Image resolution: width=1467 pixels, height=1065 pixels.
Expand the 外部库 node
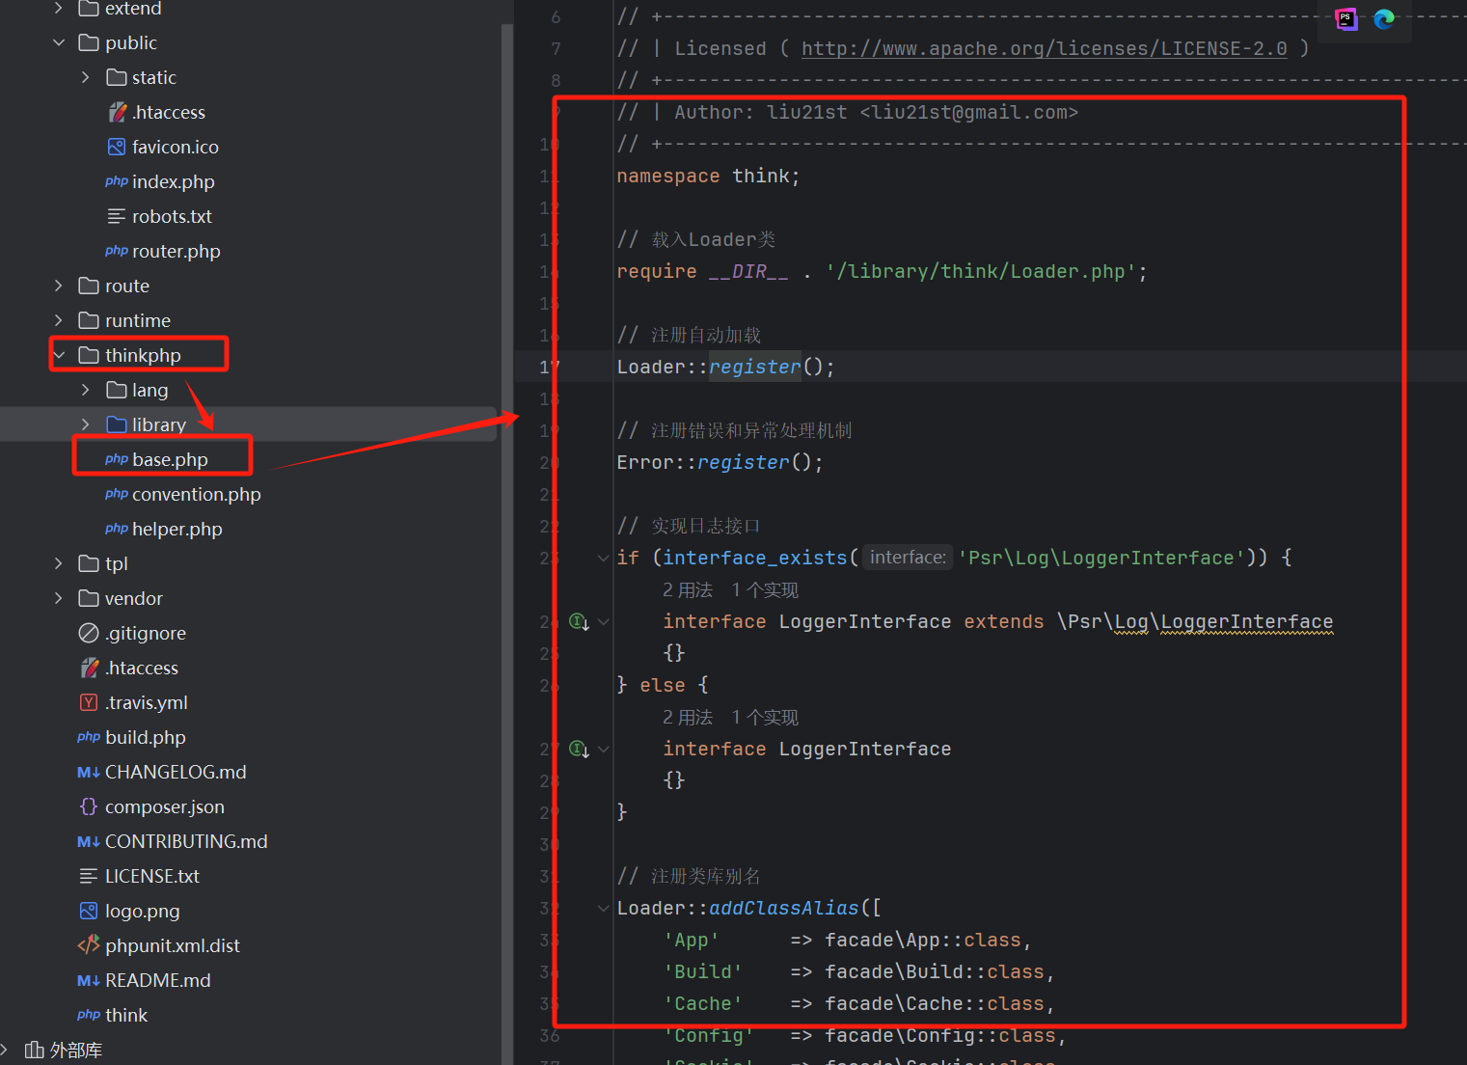click(5, 1050)
